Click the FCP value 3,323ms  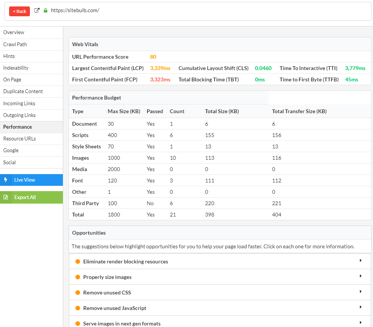coord(160,80)
